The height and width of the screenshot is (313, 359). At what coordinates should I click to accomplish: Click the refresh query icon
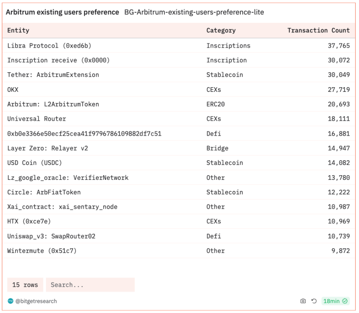tap(314, 301)
